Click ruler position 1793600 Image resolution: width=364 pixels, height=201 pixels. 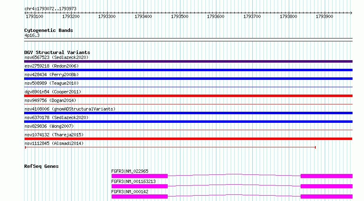click(x=216, y=16)
